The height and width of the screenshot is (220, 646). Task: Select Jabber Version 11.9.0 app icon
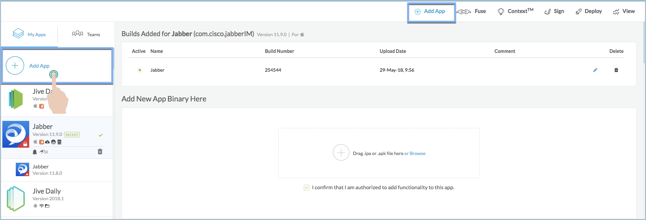tap(16, 134)
